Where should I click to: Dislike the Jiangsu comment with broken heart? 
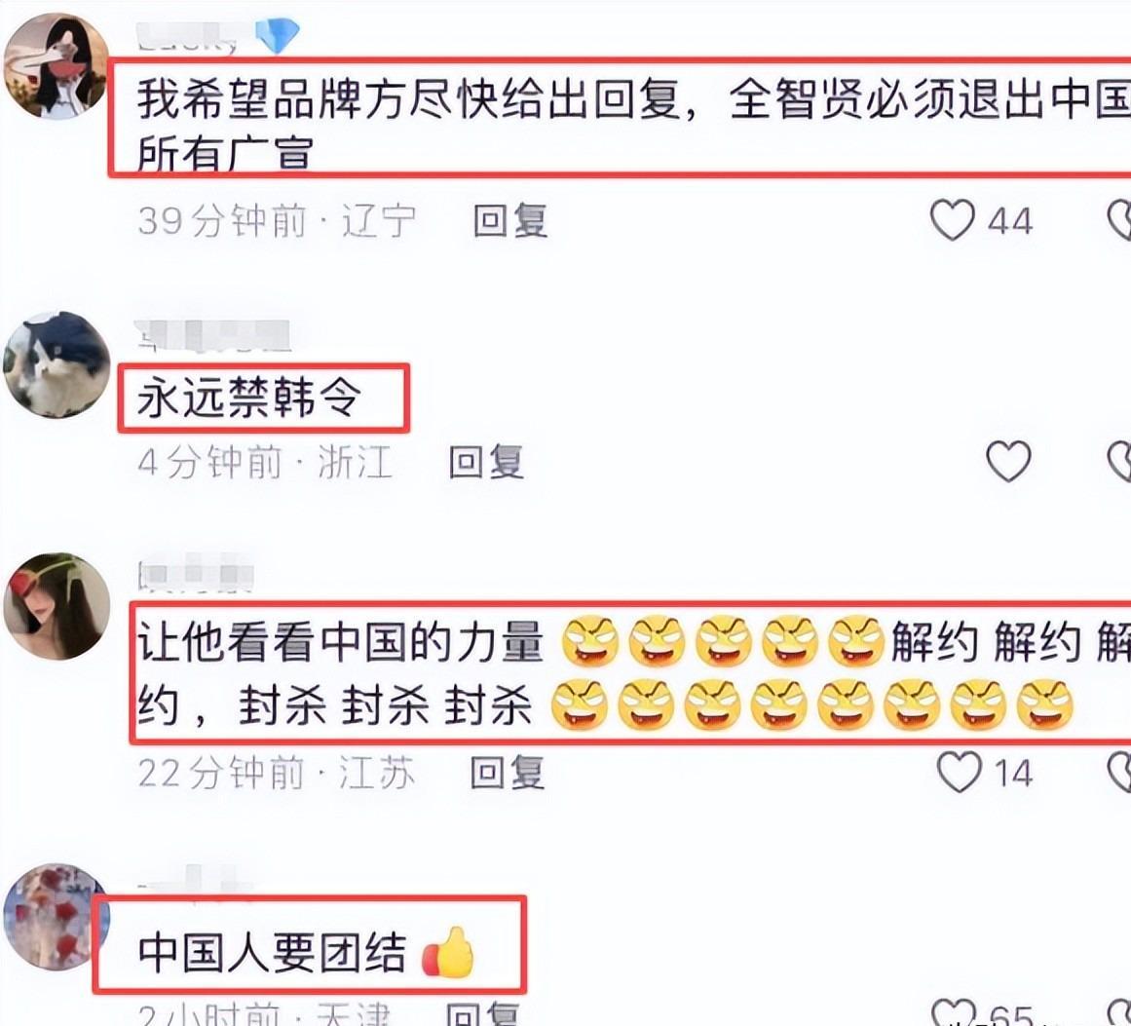[1119, 772]
